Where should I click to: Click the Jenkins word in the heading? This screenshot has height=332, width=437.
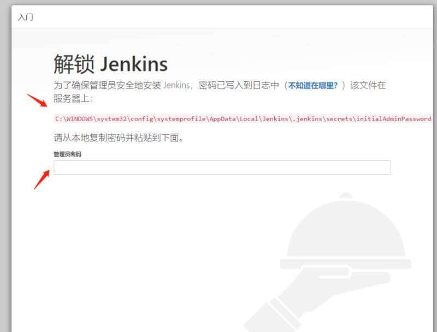(135, 64)
